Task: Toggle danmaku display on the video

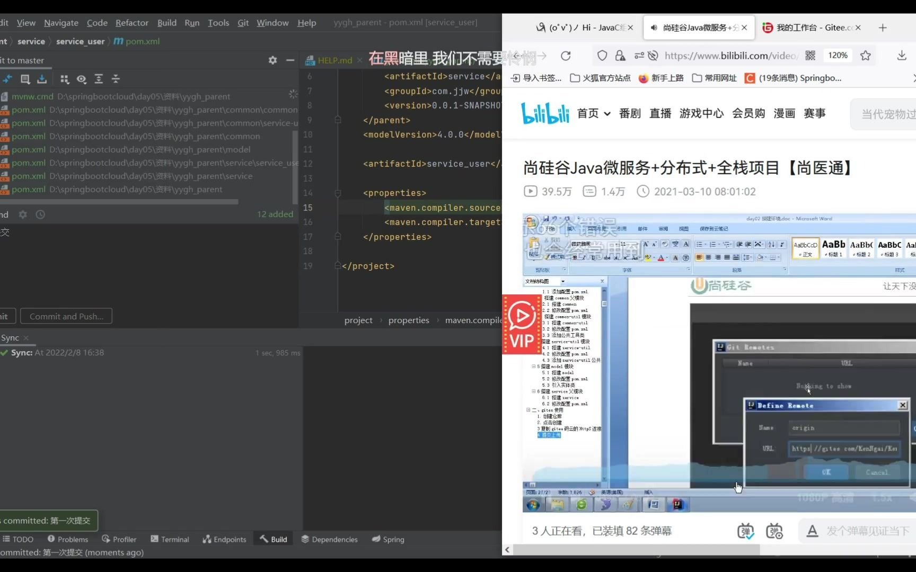Action: (745, 531)
